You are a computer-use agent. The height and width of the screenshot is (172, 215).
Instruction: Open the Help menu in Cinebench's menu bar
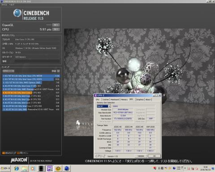point(12,4)
